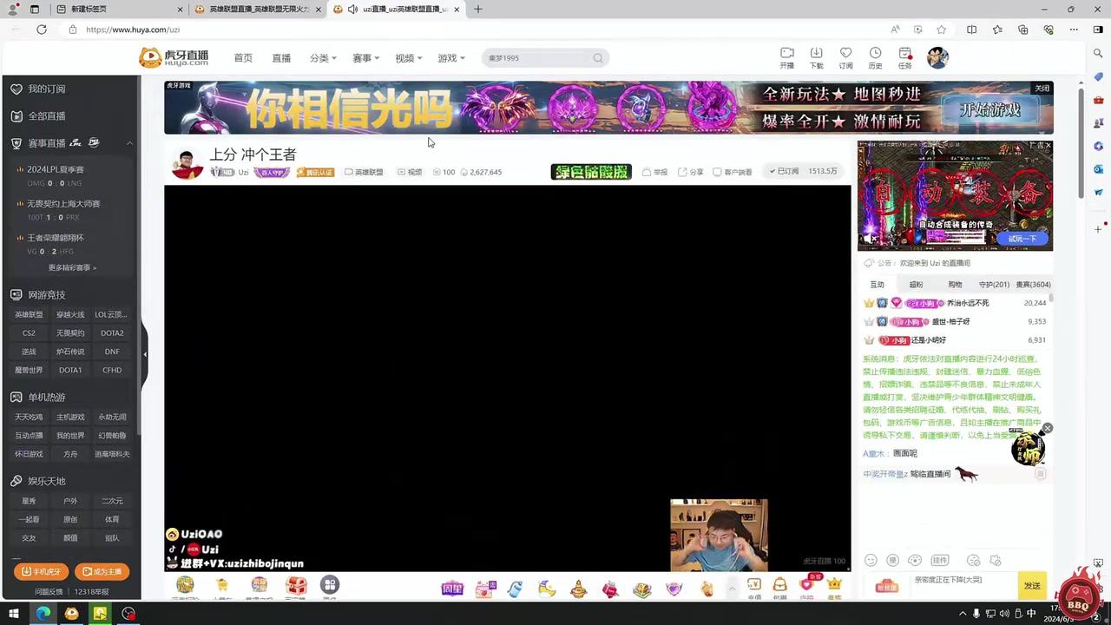Click the 手机虎牙 button
The width and height of the screenshot is (1111, 625).
pyautogui.click(x=41, y=571)
